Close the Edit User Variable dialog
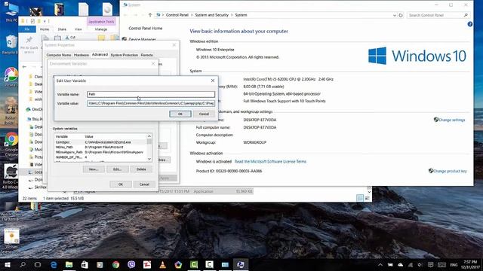This screenshot has width=483, height=271. click(213, 81)
